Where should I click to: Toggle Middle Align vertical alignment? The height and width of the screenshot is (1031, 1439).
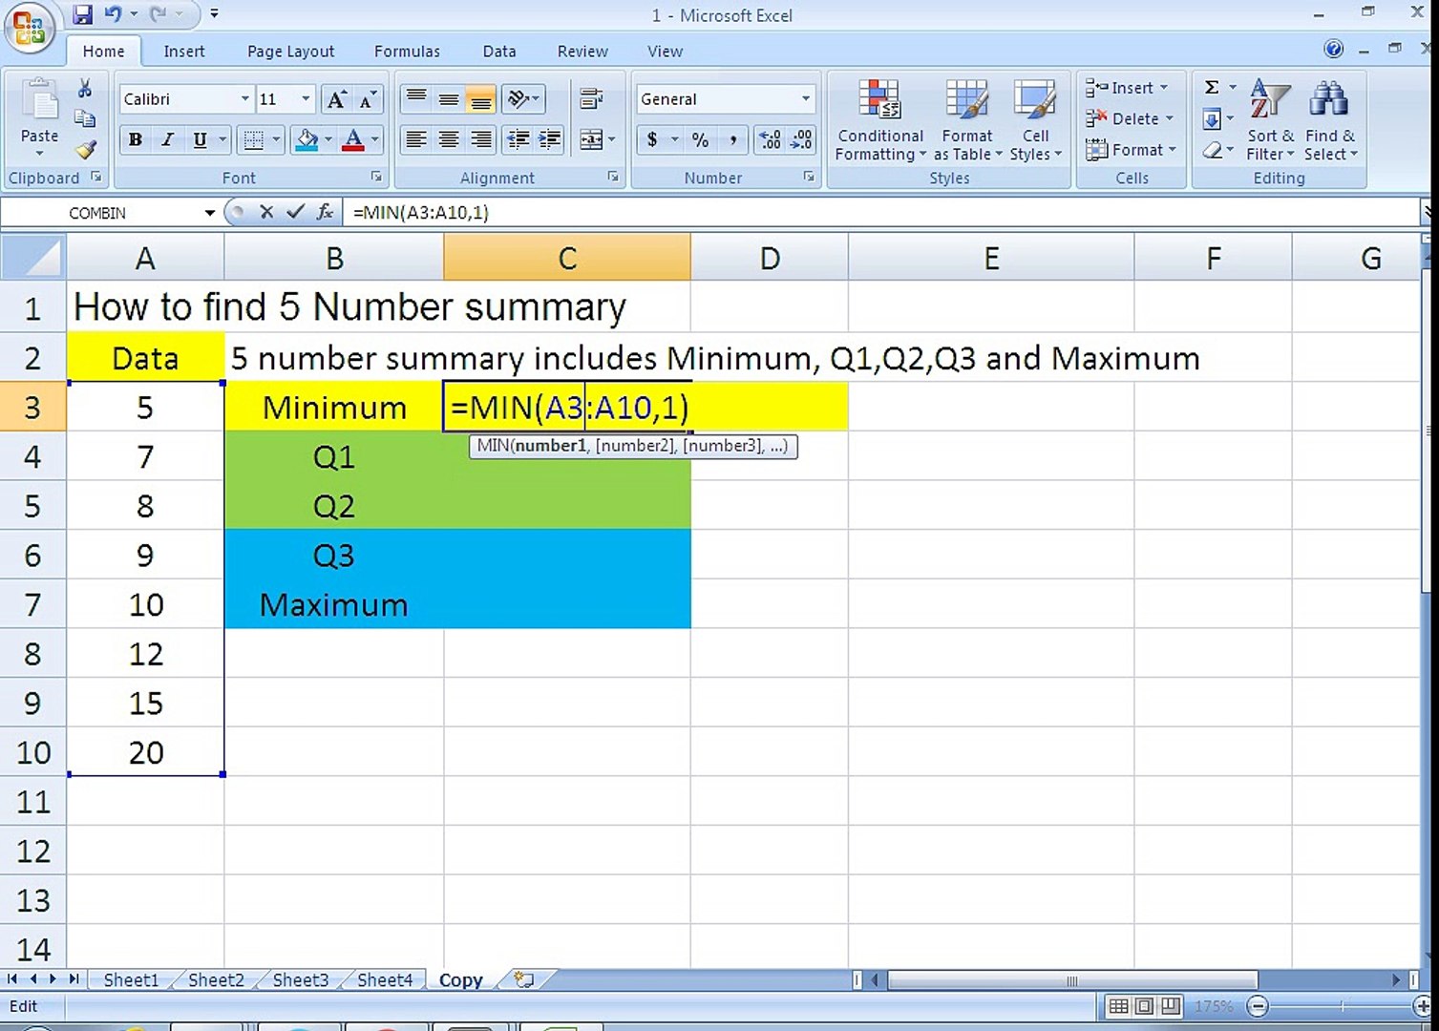tap(449, 98)
